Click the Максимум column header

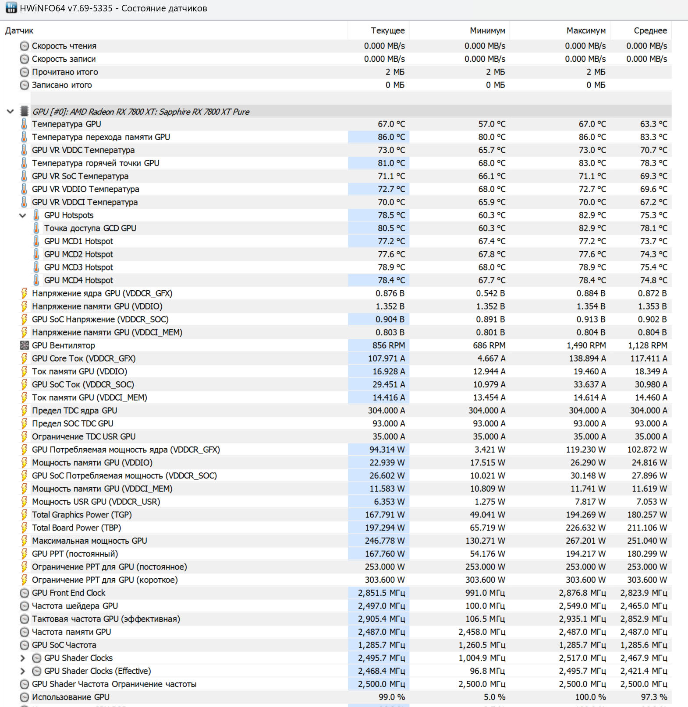pyautogui.click(x=586, y=31)
